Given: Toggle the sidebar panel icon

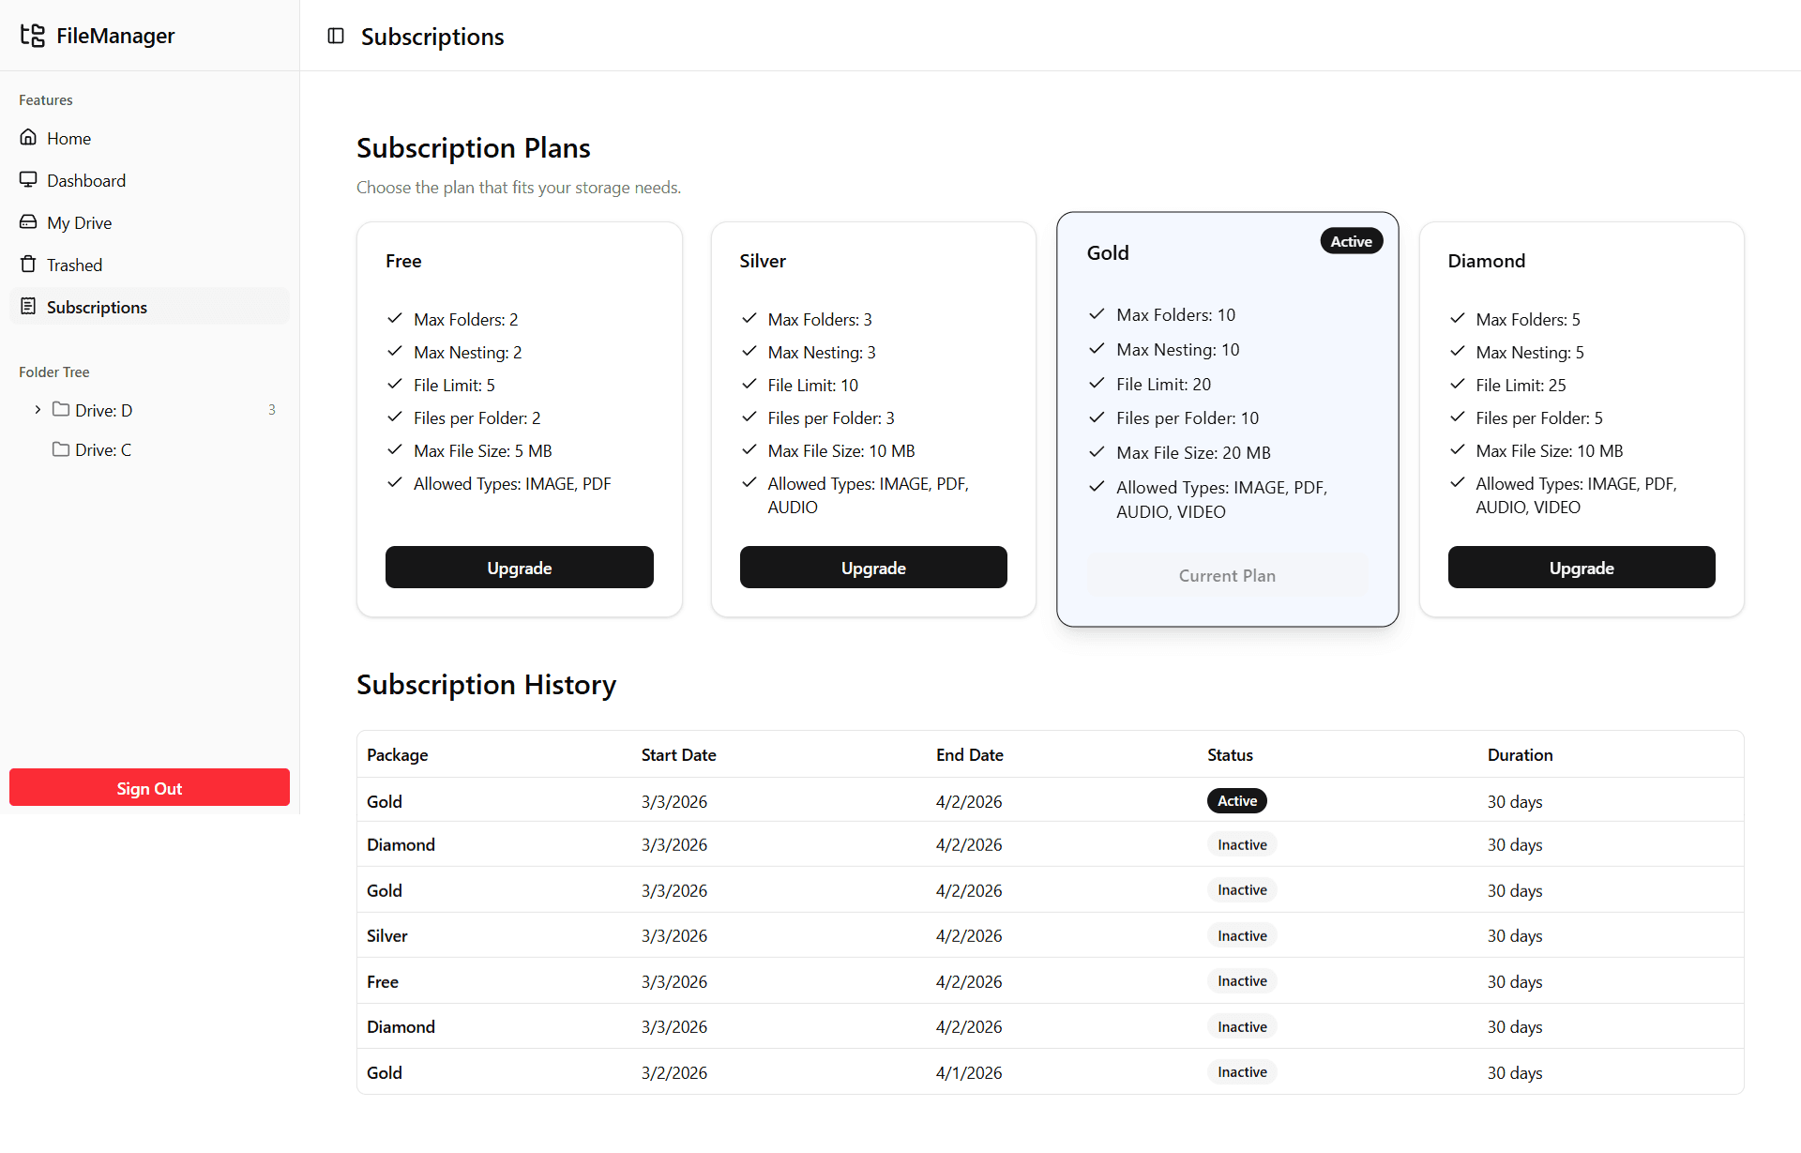Looking at the screenshot, I should click(336, 36).
